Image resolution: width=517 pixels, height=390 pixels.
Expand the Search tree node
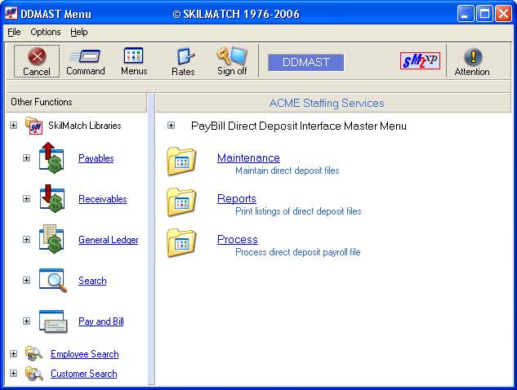[x=26, y=281]
